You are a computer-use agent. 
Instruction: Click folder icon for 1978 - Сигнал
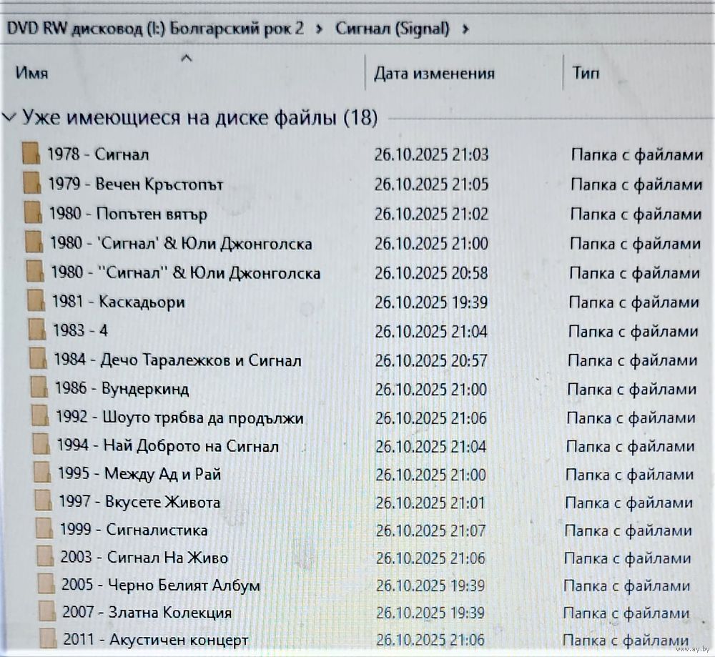tap(31, 154)
